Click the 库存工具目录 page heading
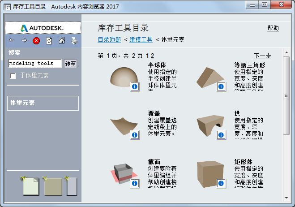295x207 pixels. click(123, 28)
